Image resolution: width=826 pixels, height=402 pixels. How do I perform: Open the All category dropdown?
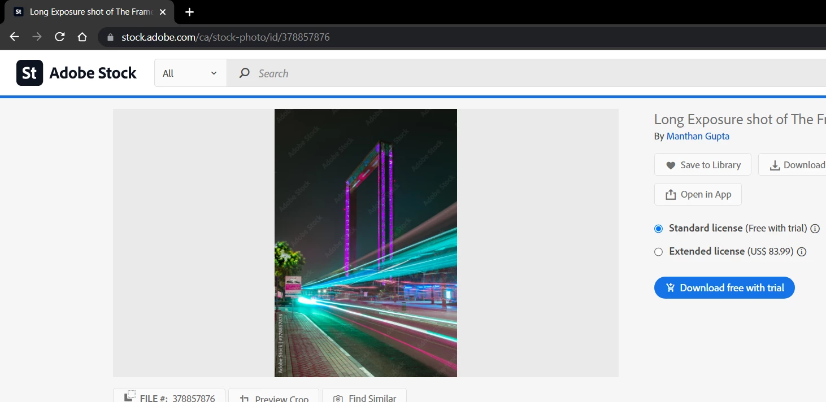coord(190,73)
